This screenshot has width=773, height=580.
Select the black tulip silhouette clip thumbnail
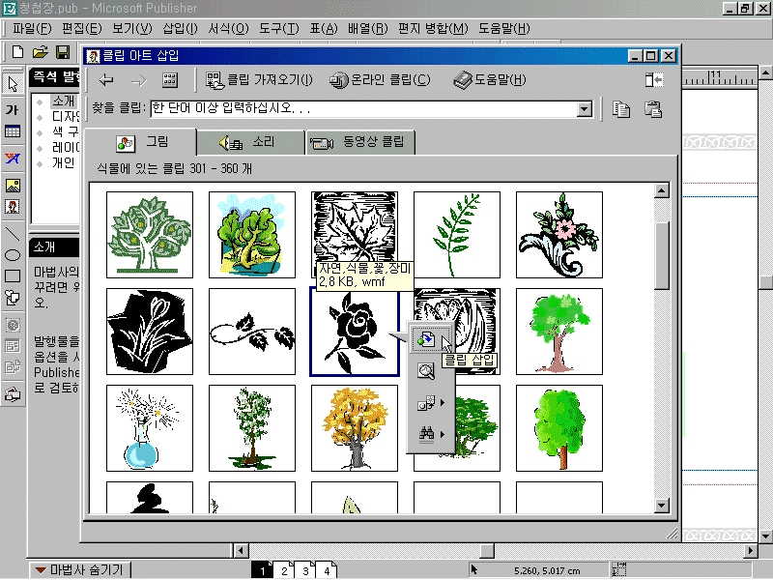(150, 332)
